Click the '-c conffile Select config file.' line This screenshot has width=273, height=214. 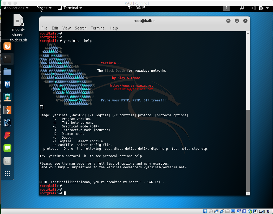click(x=82, y=145)
